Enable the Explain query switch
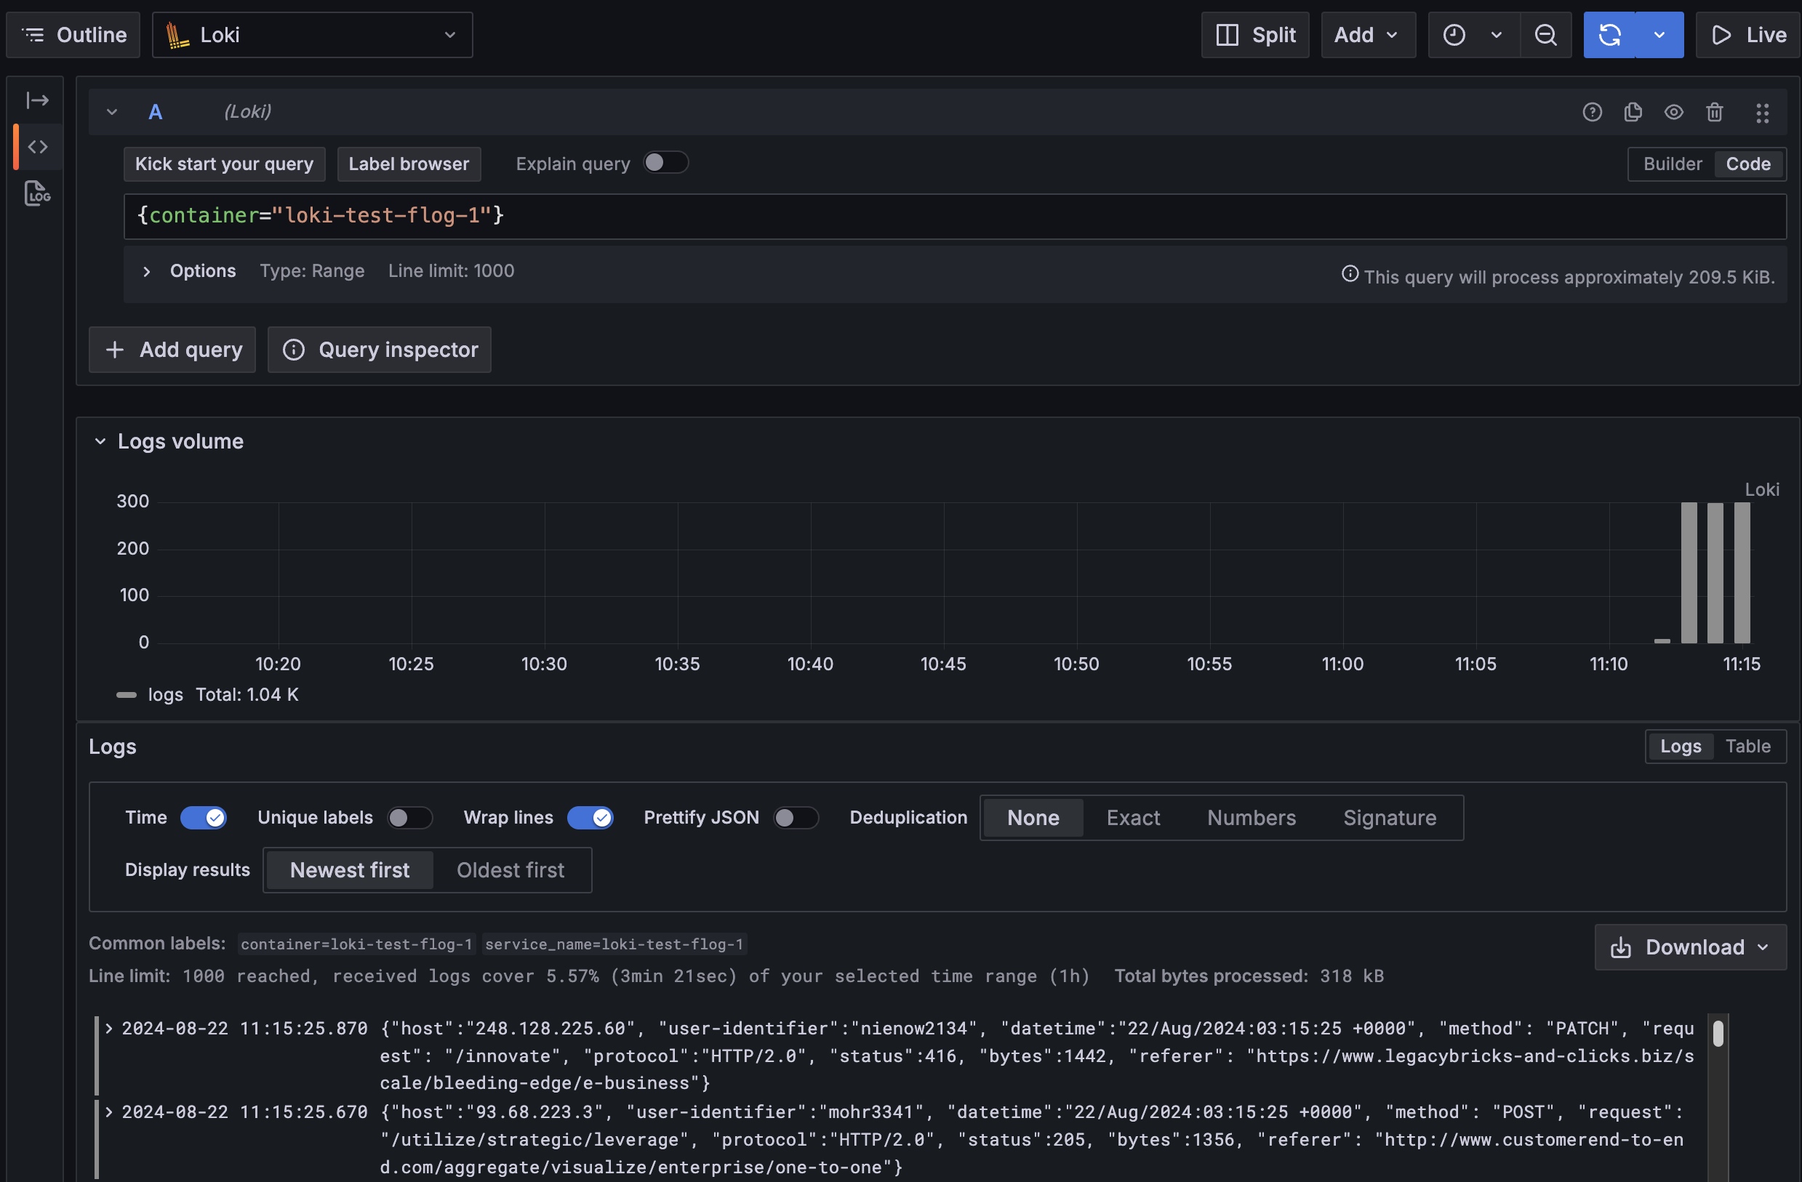This screenshot has height=1182, width=1802. pyautogui.click(x=665, y=163)
